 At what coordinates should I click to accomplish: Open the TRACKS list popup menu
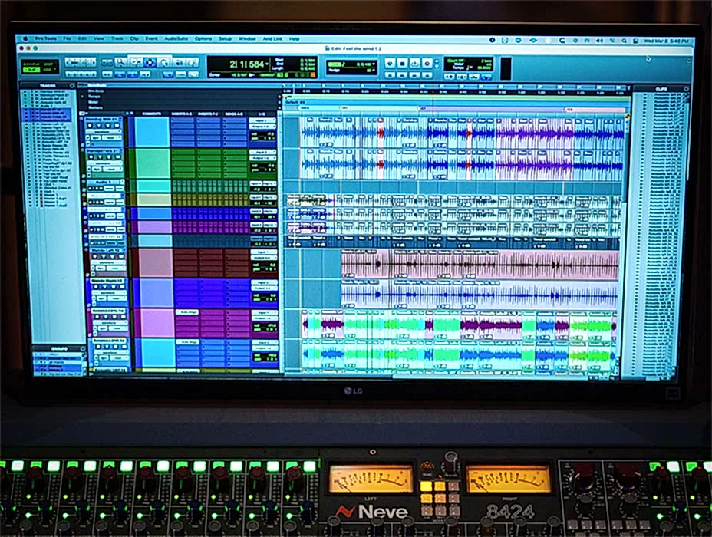(72, 86)
